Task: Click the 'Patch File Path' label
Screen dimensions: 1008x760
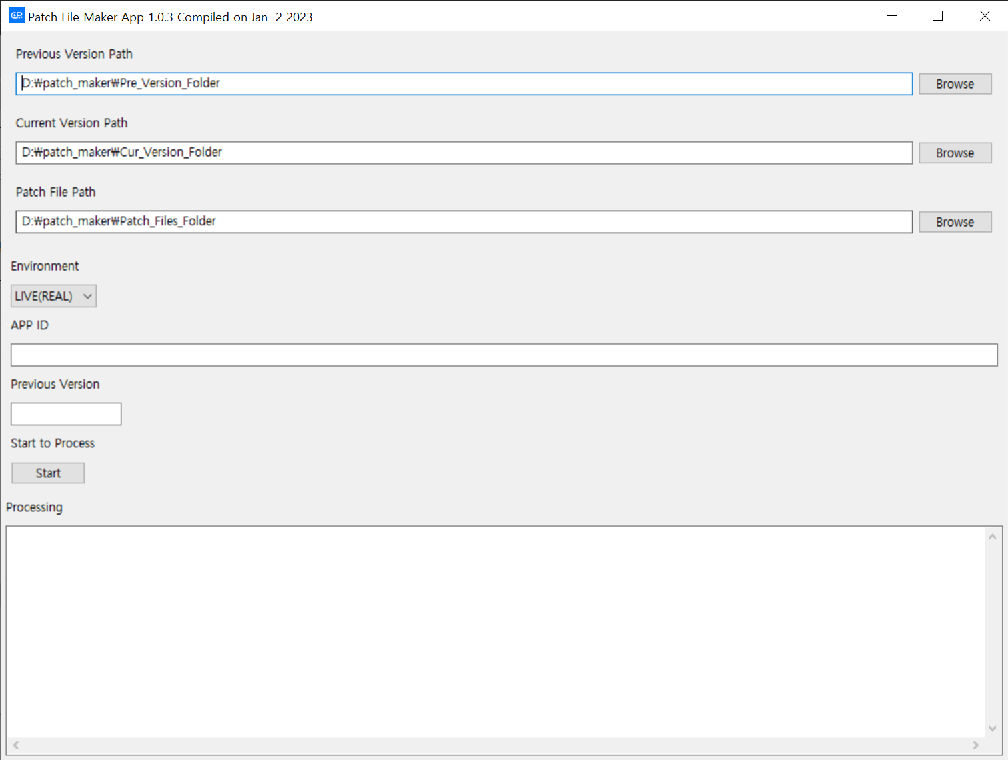Action: coord(56,192)
